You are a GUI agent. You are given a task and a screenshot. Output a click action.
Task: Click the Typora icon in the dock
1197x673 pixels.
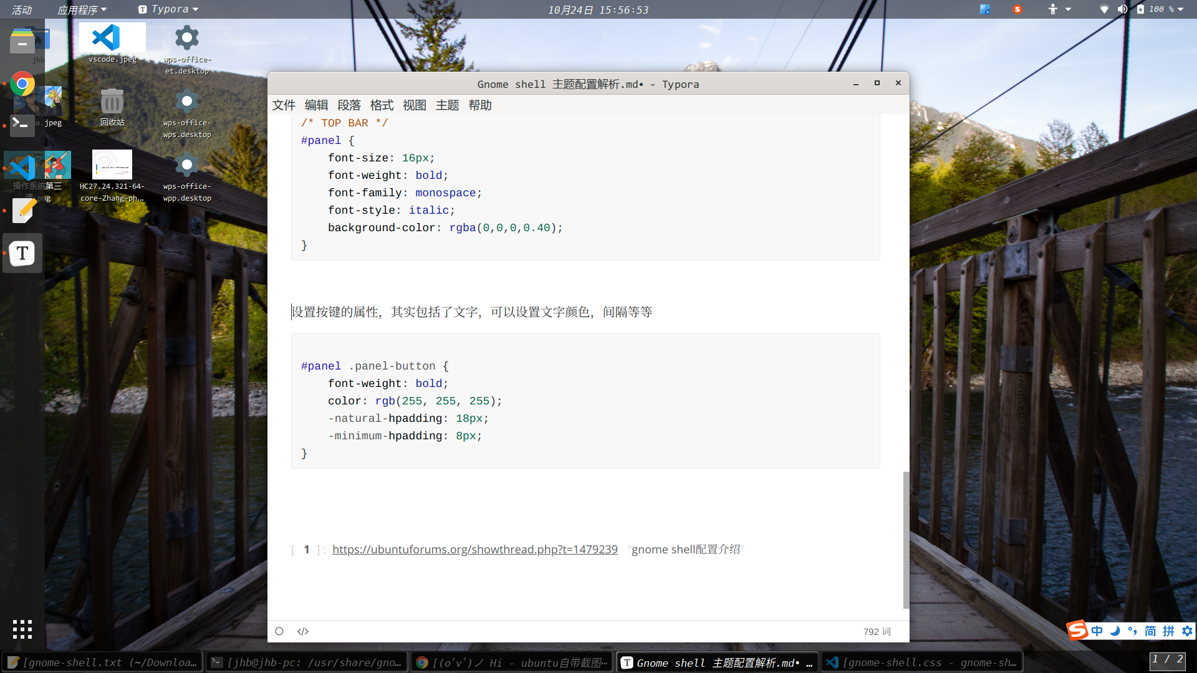22,253
